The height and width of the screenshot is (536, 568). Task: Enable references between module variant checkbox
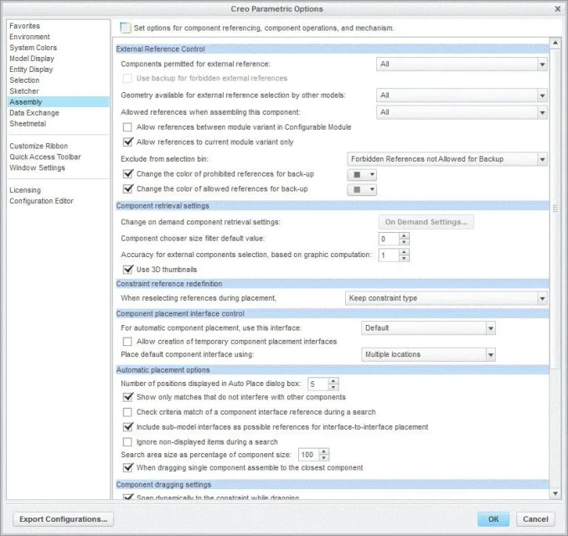[x=127, y=127]
